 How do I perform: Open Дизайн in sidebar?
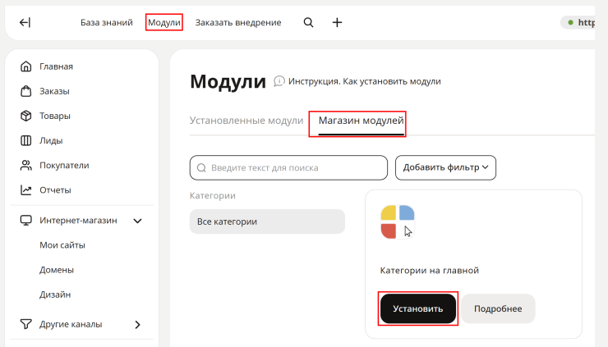coord(55,294)
